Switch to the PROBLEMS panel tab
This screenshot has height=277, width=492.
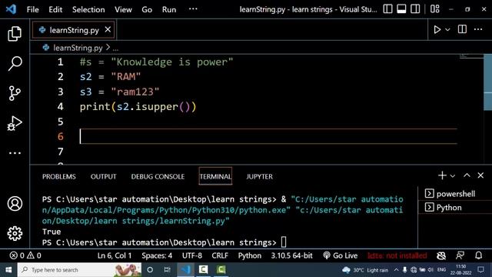59,176
